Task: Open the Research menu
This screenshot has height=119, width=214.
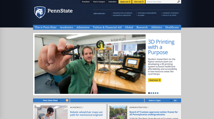Action: coord(142,27)
